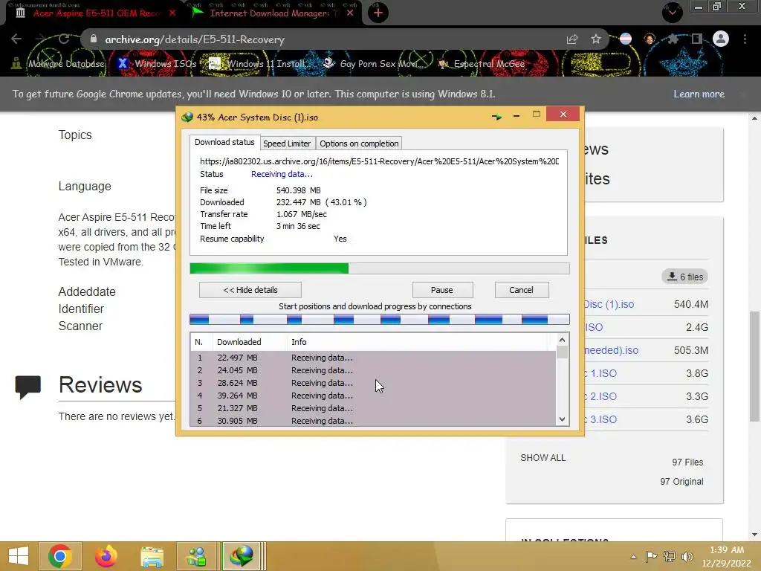The image size is (761, 571).
Task: Open the extensions puzzle icon
Action: pyautogui.click(x=673, y=39)
